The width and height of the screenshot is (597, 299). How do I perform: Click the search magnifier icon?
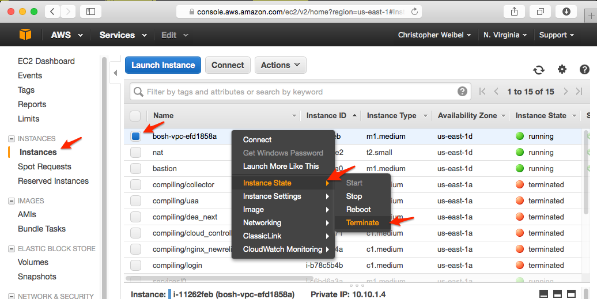click(138, 92)
